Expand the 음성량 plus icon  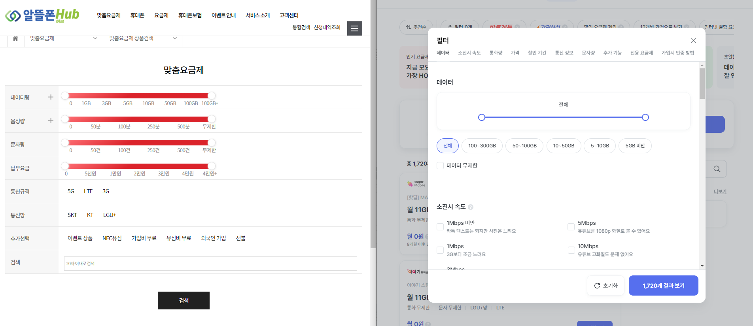pyautogui.click(x=51, y=121)
